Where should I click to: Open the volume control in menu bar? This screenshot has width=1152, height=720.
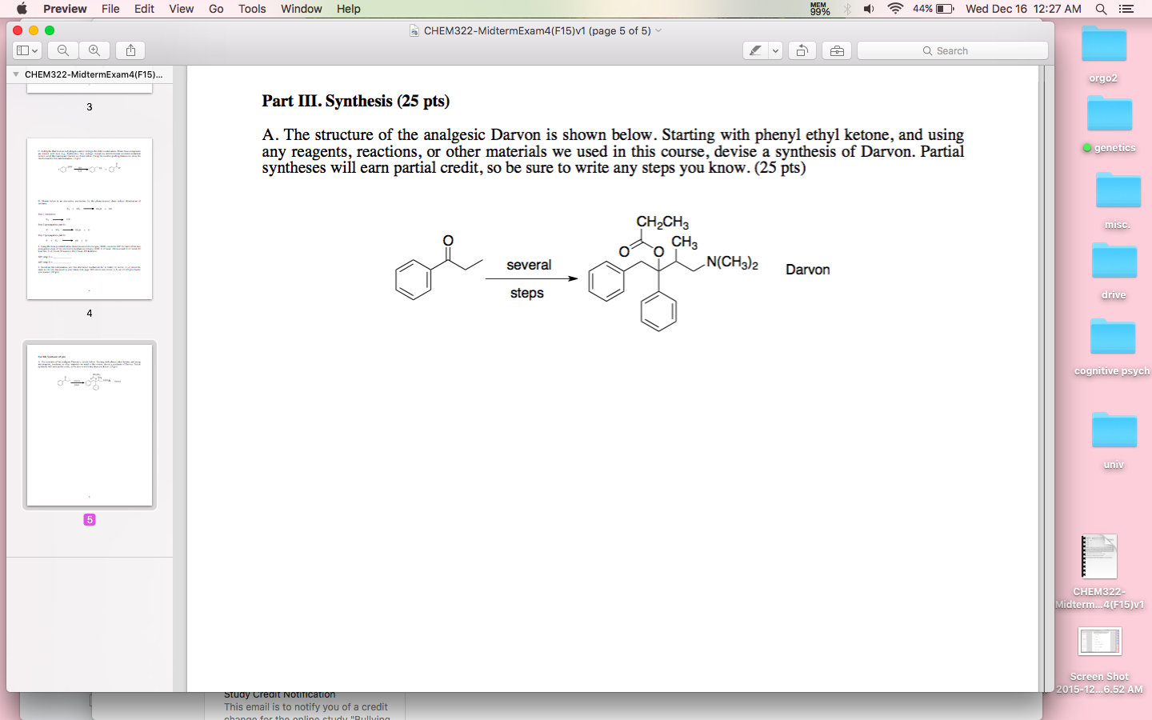pyautogui.click(x=868, y=9)
